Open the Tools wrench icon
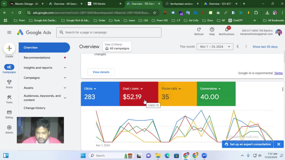285x160 pixels. pyautogui.click(x=9, y=97)
